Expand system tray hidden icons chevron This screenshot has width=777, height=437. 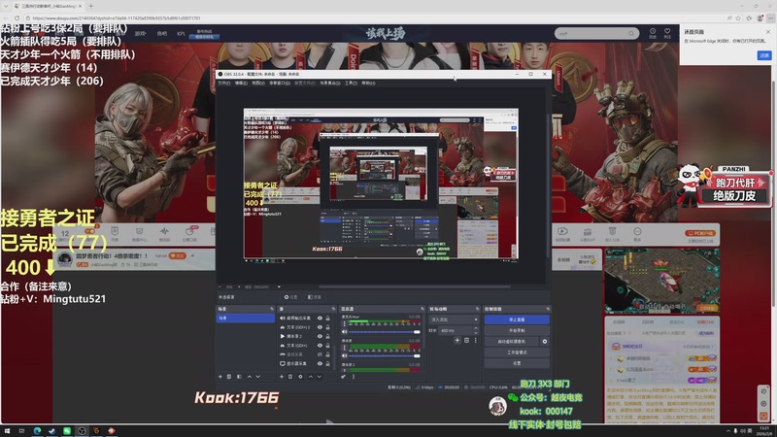coord(727,430)
